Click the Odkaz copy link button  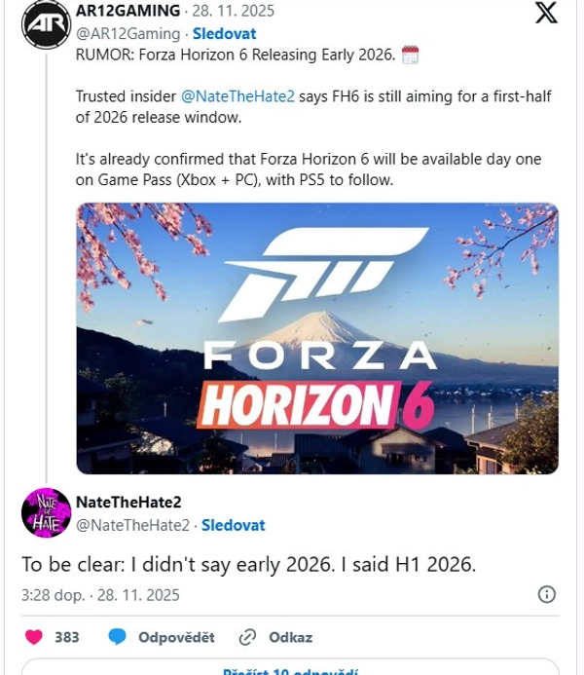coord(291,637)
